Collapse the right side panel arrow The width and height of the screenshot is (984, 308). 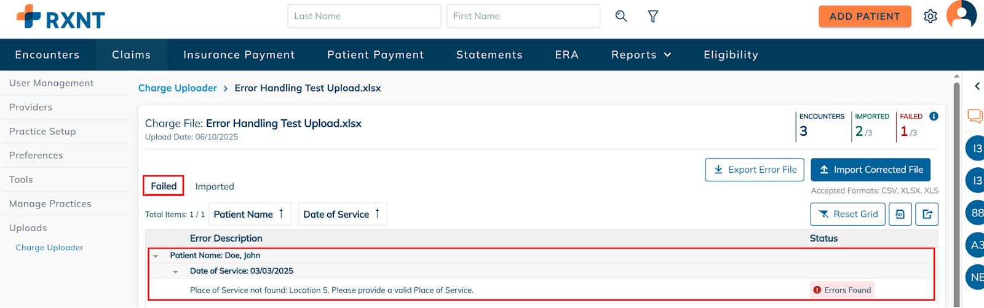977,86
